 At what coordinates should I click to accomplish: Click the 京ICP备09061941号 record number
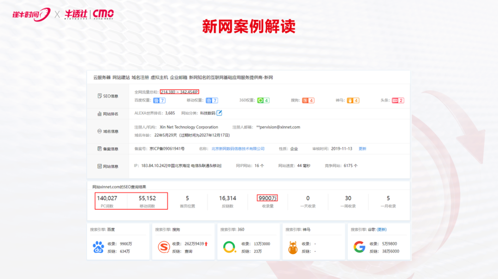(167, 149)
